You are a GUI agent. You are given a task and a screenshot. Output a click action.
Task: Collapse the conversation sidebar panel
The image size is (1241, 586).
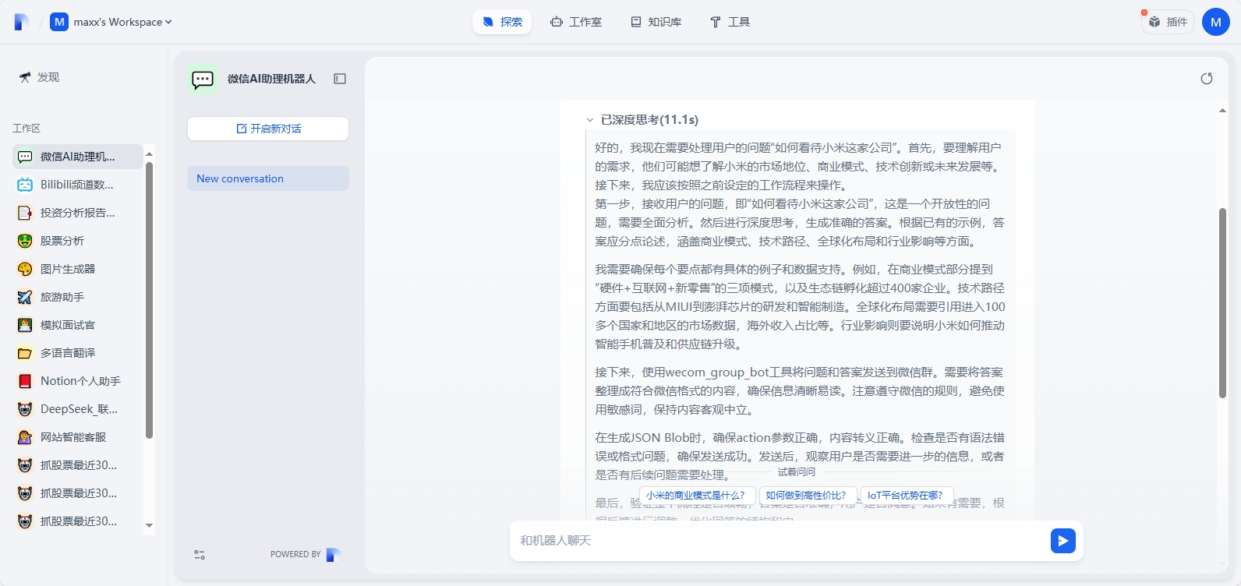(x=340, y=79)
